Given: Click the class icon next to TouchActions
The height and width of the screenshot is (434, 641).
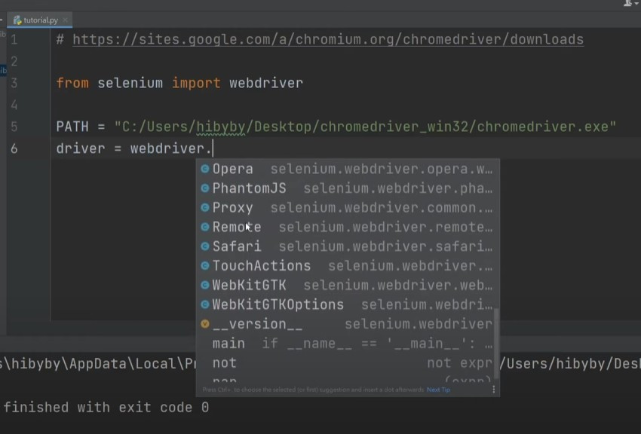Looking at the screenshot, I should 205,265.
